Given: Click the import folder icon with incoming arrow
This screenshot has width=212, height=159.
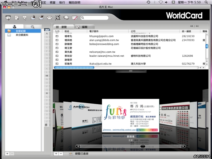Looking at the screenshot, I should coord(33,18).
